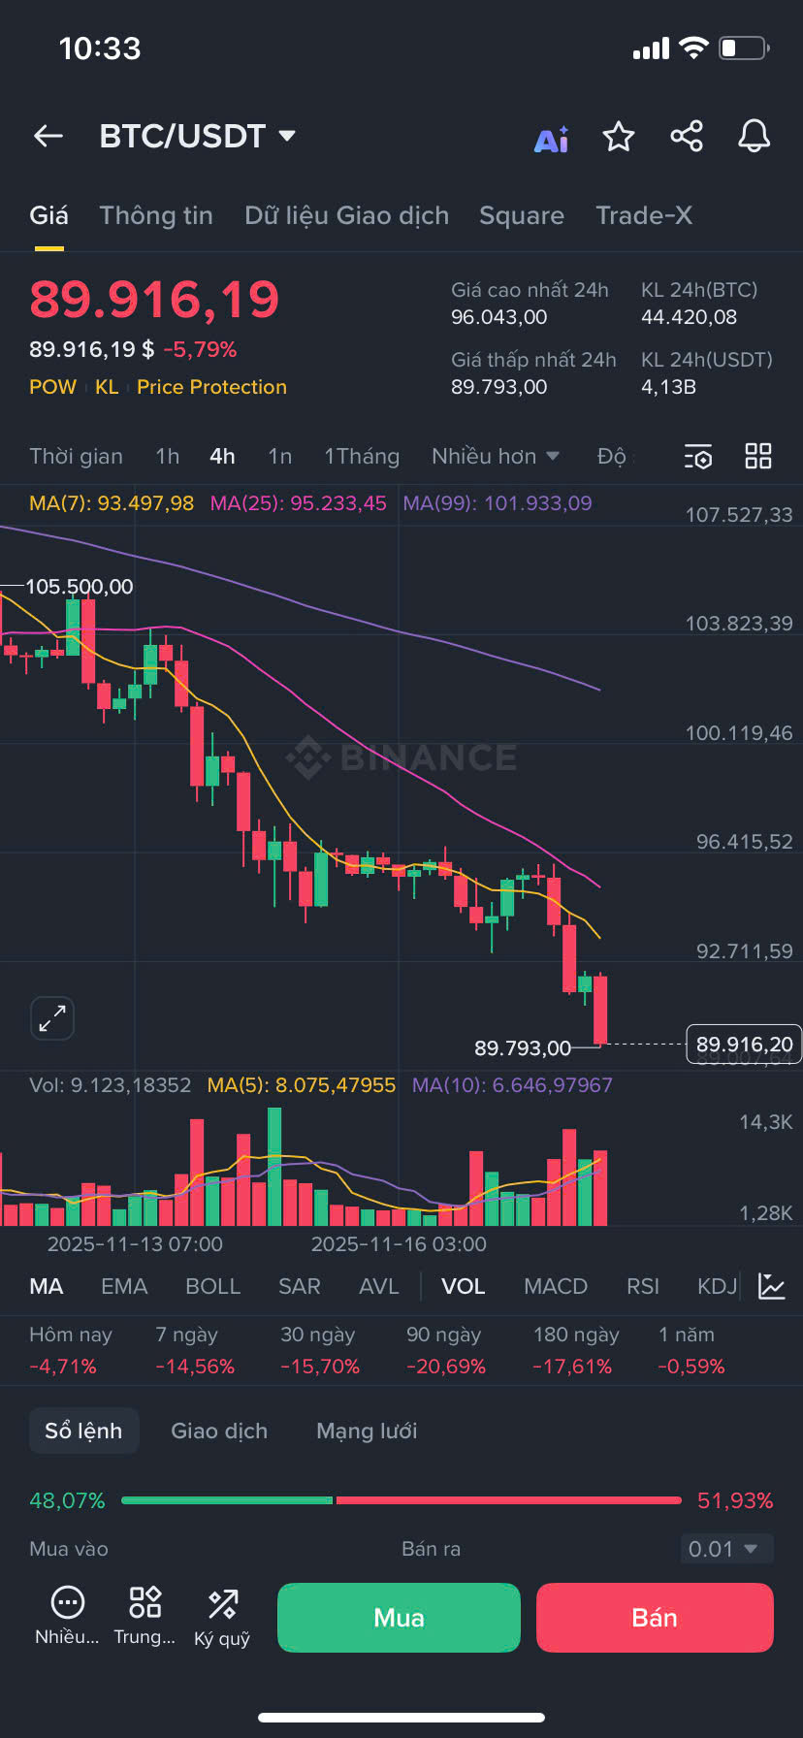The width and height of the screenshot is (803, 1738).
Task: Enable the BOLL indicator
Action: [212, 1286]
